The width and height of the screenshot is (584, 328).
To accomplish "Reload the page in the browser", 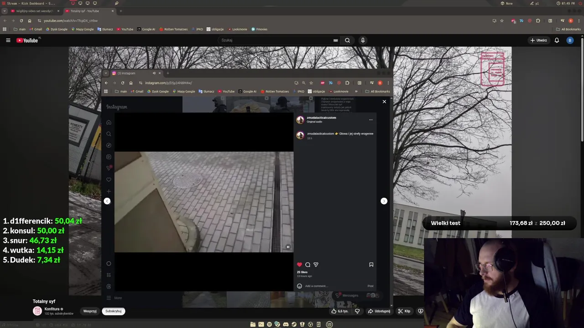I will [x=21, y=20].
